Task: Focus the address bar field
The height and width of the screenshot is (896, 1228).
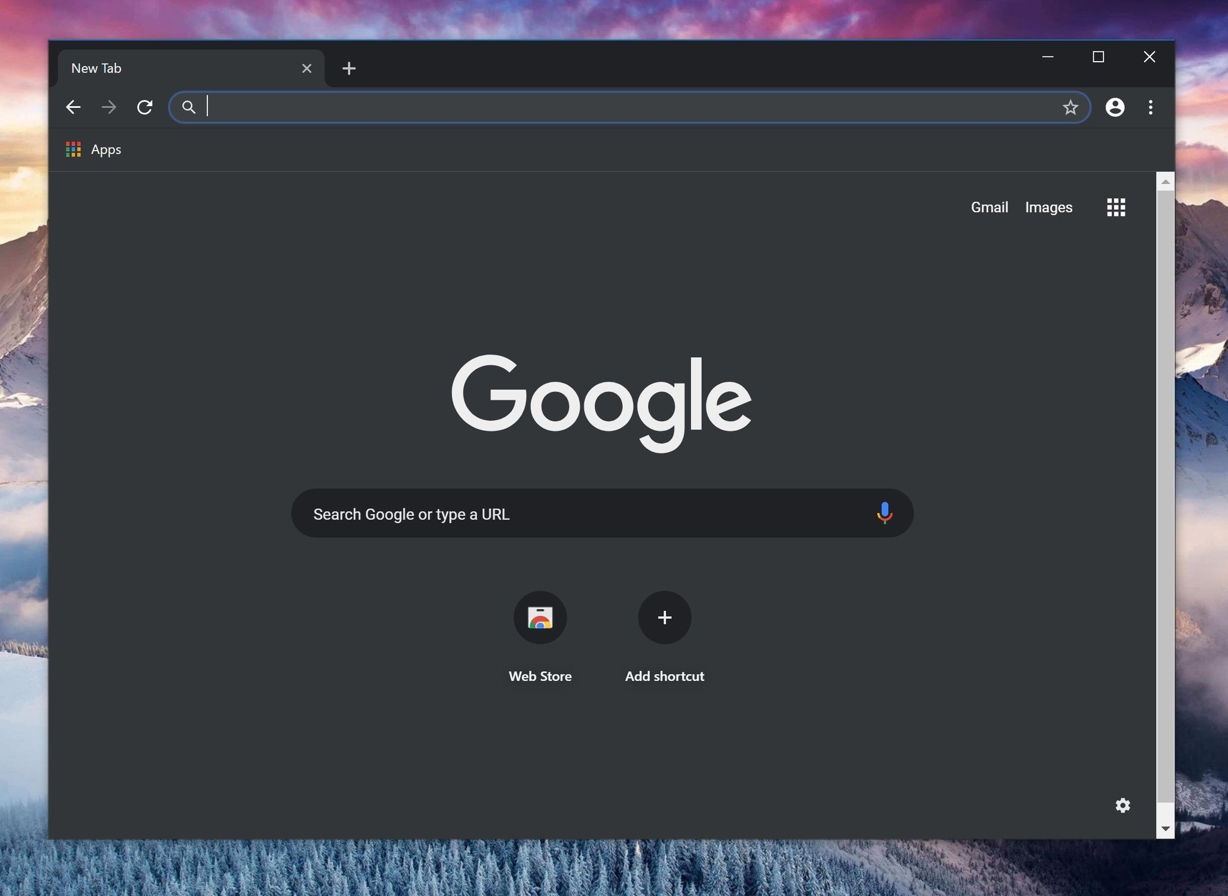Action: pyautogui.click(x=630, y=107)
